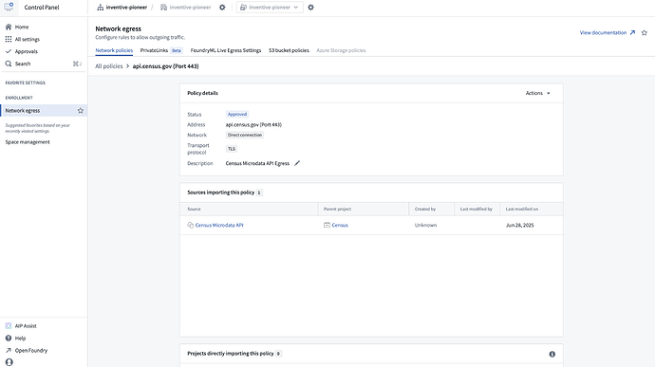Switch to Network policies tab
Viewport: 655px width, 367px height.
[x=114, y=50]
